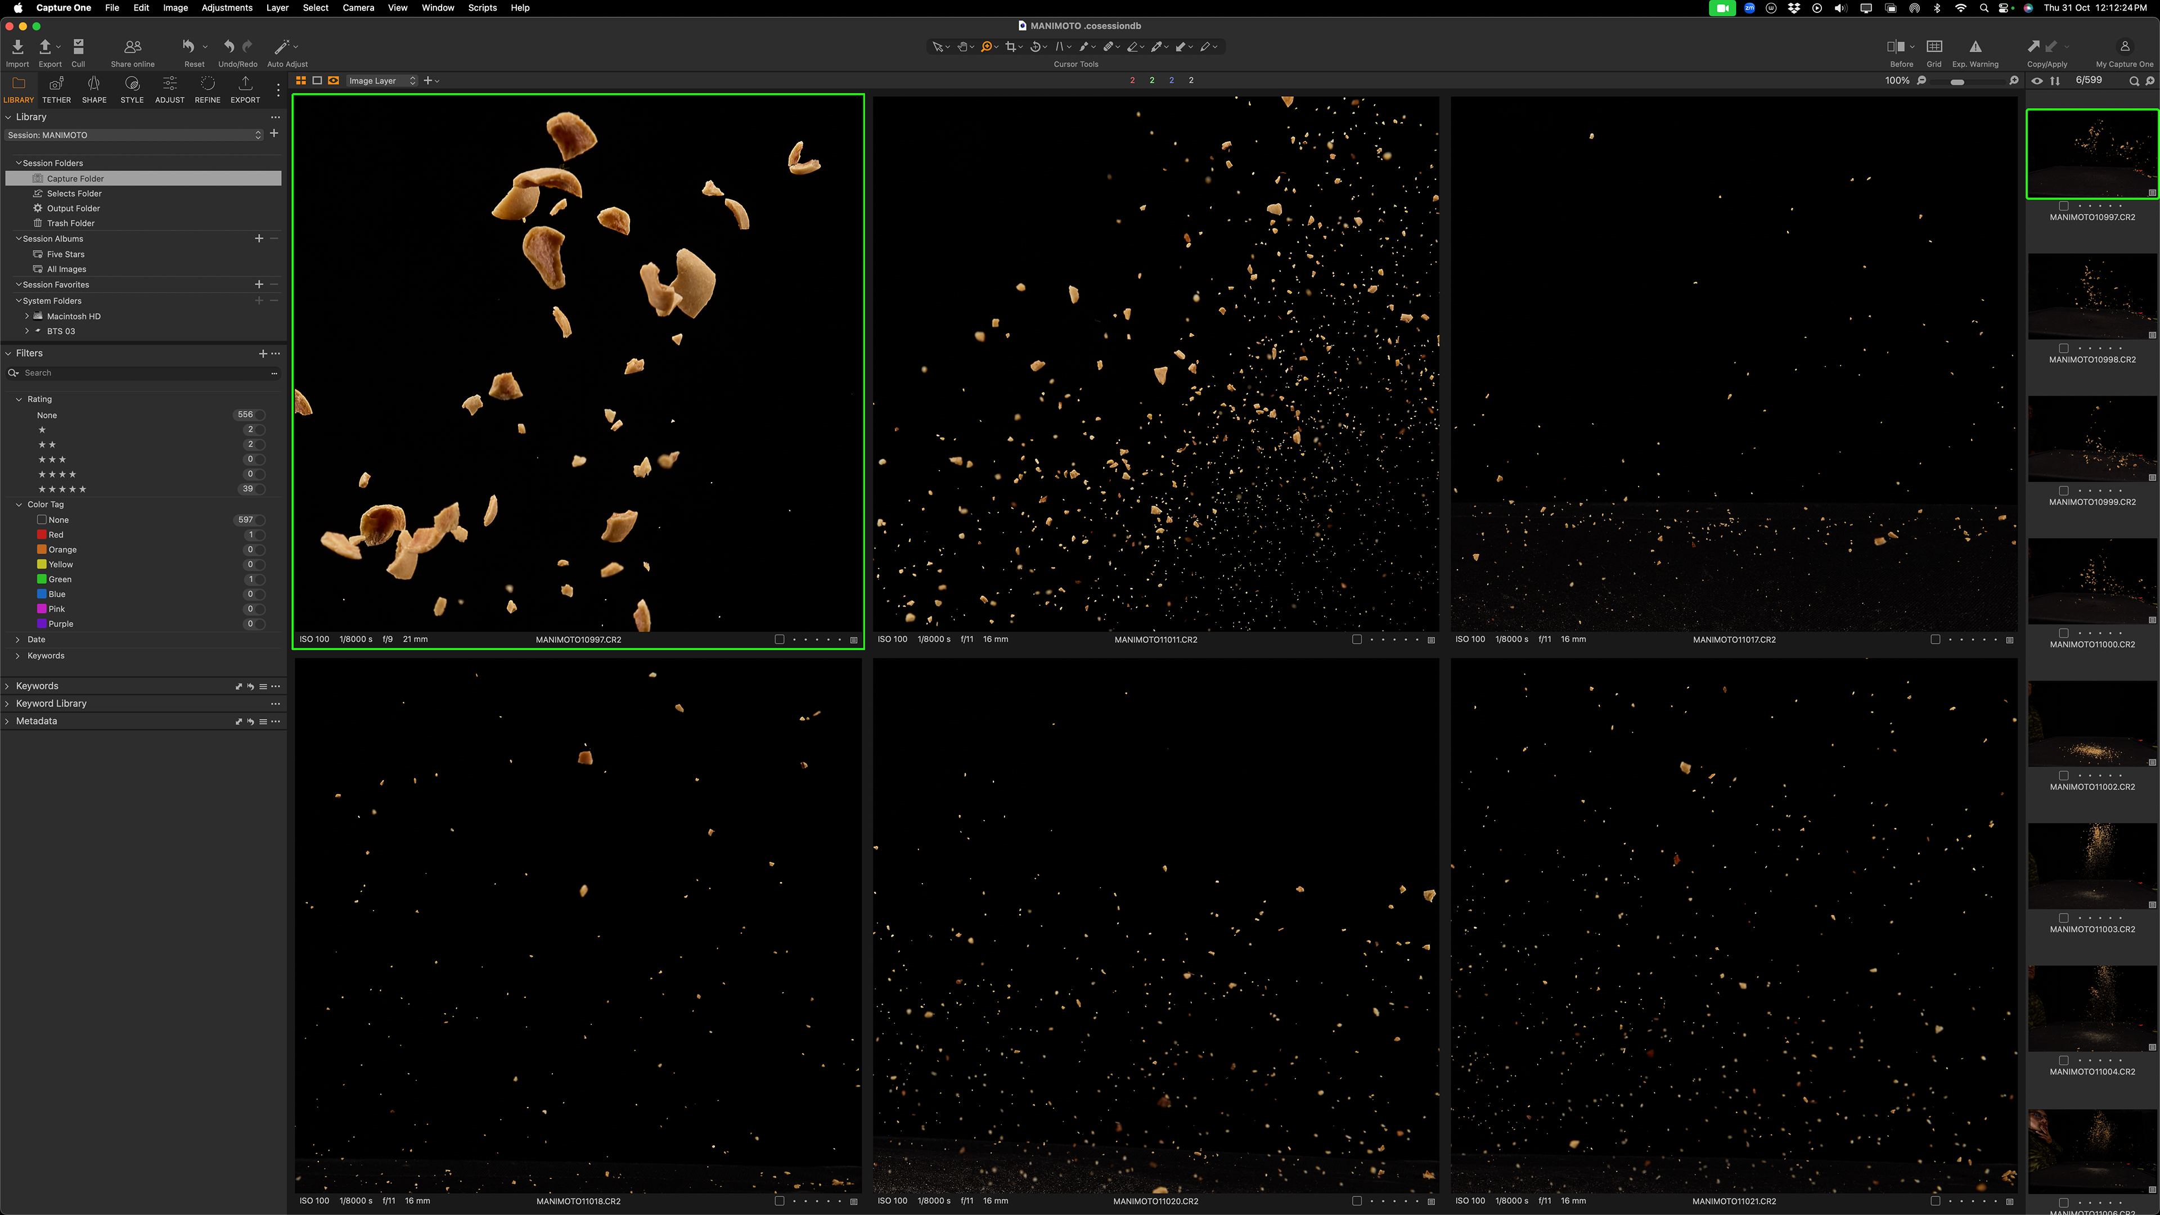Screen dimensions: 2160x1215
Task: Expand the Date filter group
Action: [17, 640]
